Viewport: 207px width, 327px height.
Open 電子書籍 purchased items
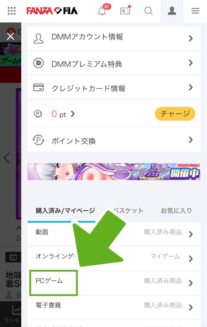pyautogui.click(x=114, y=307)
